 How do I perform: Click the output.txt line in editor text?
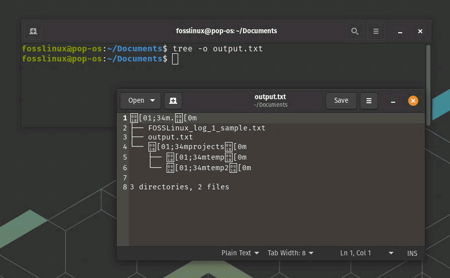[x=171, y=137]
